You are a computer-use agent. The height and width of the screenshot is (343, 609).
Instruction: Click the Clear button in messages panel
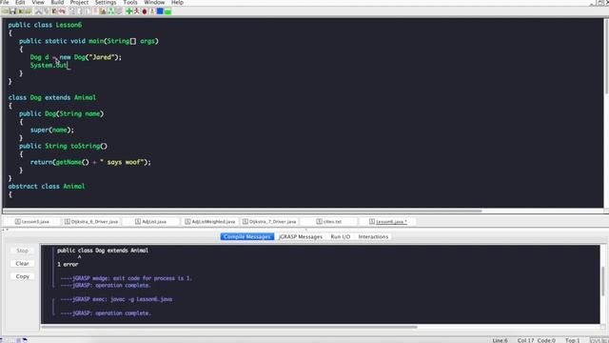22,264
